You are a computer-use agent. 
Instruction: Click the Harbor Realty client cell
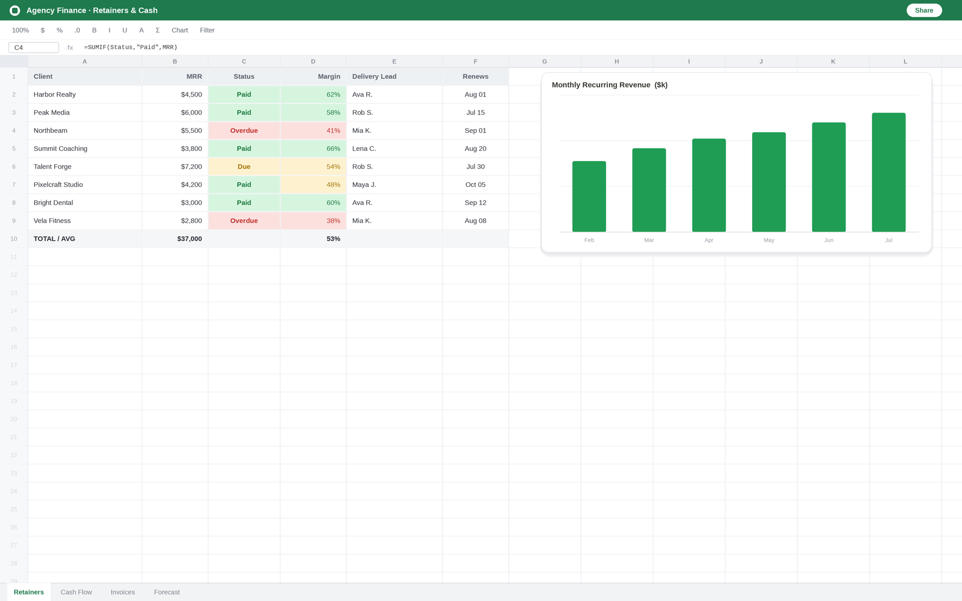click(x=85, y=94)
